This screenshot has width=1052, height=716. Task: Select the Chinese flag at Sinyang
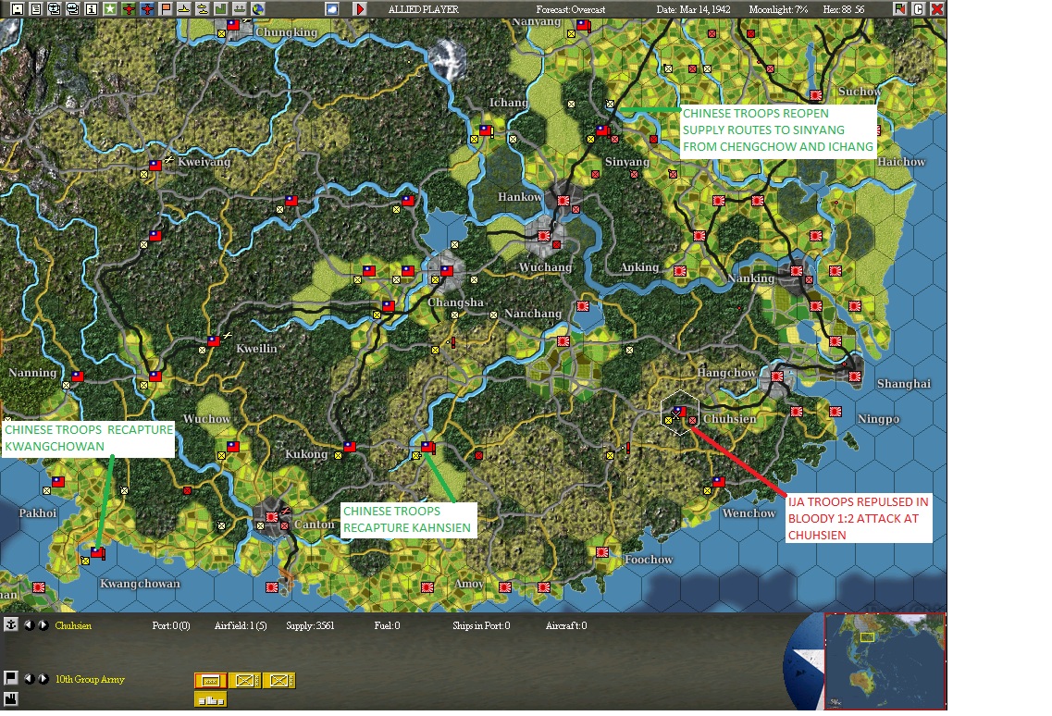(601, 130)
